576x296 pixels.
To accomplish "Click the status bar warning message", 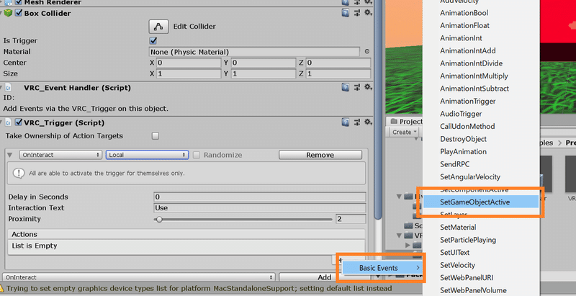I will click(x=199, y=288).
